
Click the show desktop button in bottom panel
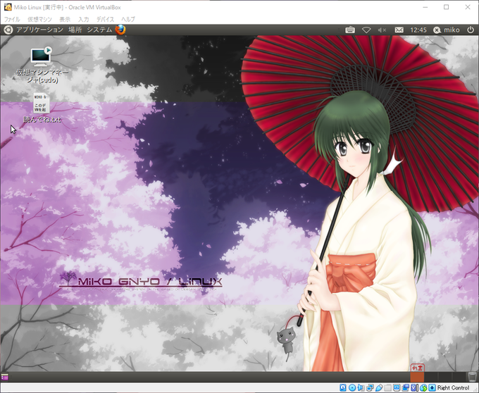click(5, 377)
